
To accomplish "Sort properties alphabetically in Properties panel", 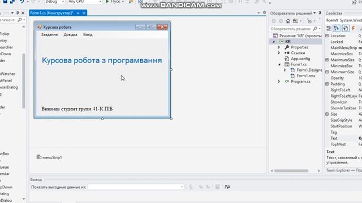I will (x=337, y=28).
